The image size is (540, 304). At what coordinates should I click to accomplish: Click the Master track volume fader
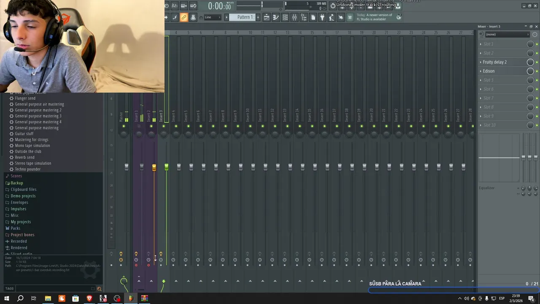click(126, 167)
